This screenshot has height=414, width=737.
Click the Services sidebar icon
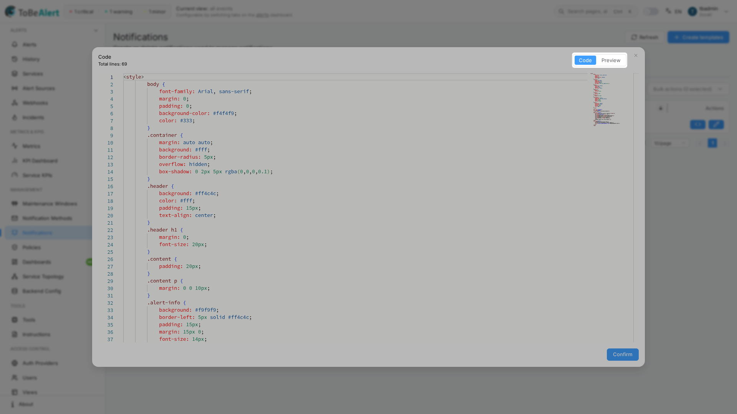[x=15, y=74]
